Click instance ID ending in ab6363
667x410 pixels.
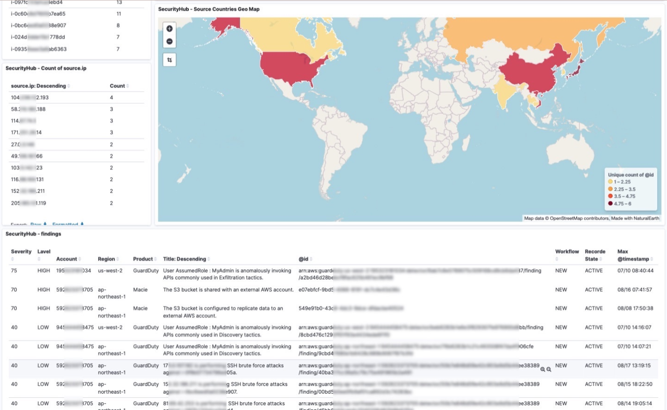point(39,49)
